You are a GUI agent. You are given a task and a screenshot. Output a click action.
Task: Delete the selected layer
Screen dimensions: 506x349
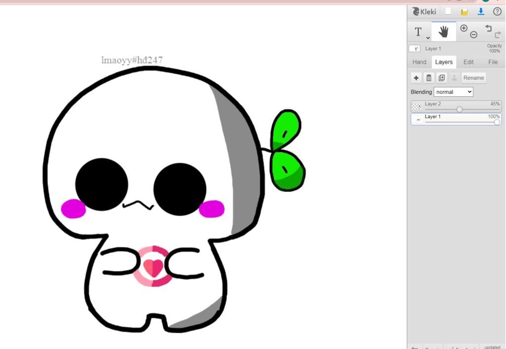429,78
